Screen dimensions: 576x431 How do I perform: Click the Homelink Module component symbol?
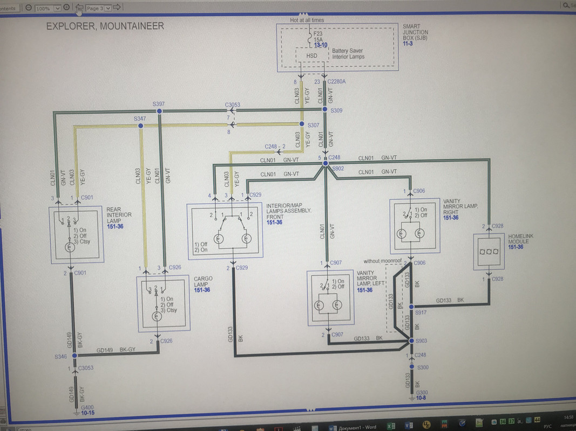489,252
